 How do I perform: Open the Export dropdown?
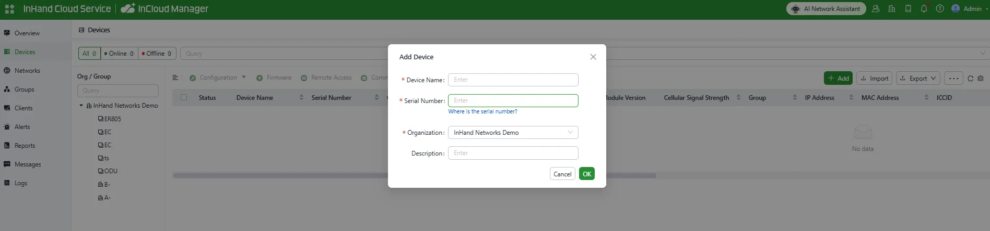918,78
